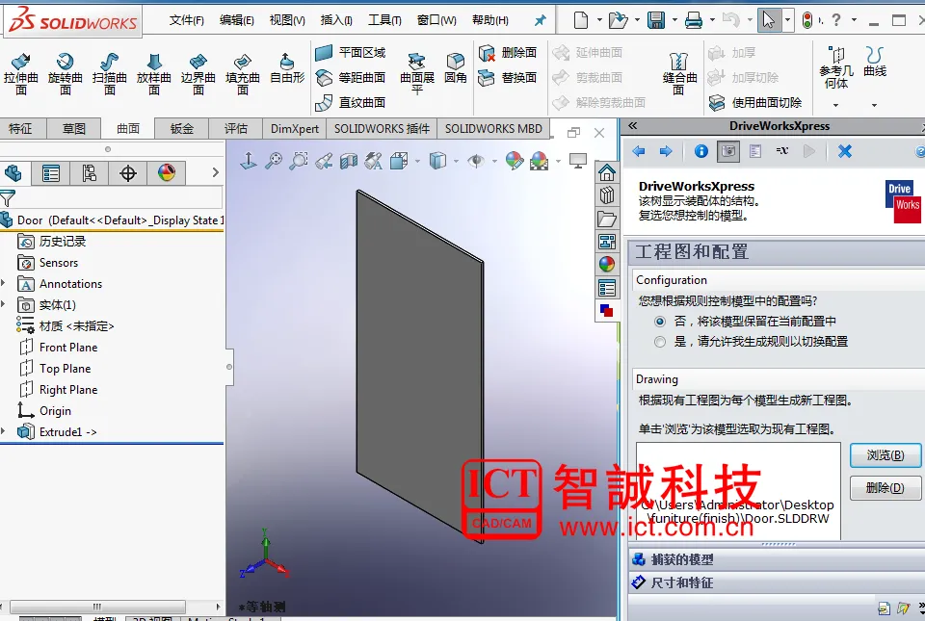Expand the Extrude1 feature node
The width and height of the screenshot is (925, 621).
coord(4,432)
